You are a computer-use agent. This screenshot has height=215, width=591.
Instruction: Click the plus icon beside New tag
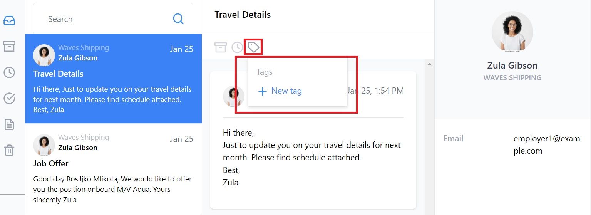coord(262,91)
